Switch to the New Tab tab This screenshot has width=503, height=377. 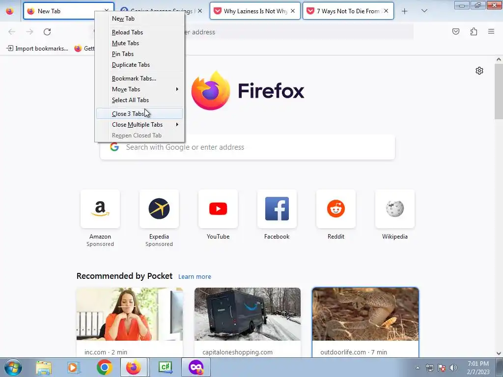click(x=59, y=11)
